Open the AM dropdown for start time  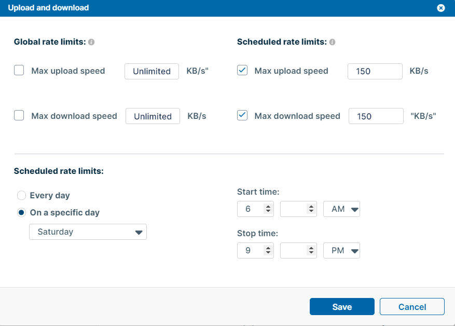(341, 209)
